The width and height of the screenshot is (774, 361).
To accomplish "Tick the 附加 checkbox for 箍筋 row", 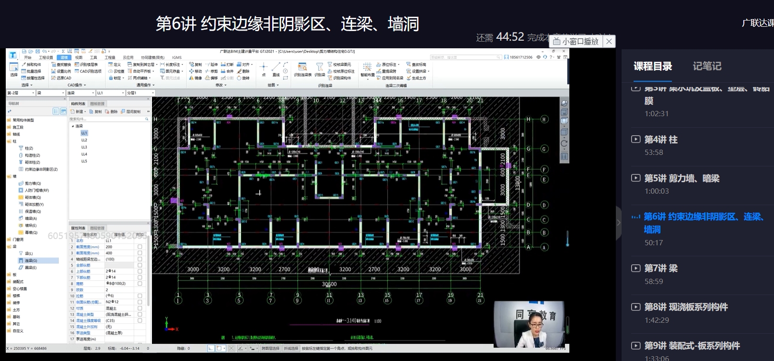I will tap(140, 284).
